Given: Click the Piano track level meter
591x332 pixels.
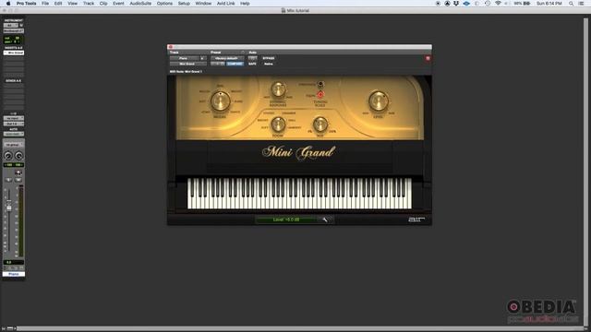Looking at the screenshot, I should point(20,221).
